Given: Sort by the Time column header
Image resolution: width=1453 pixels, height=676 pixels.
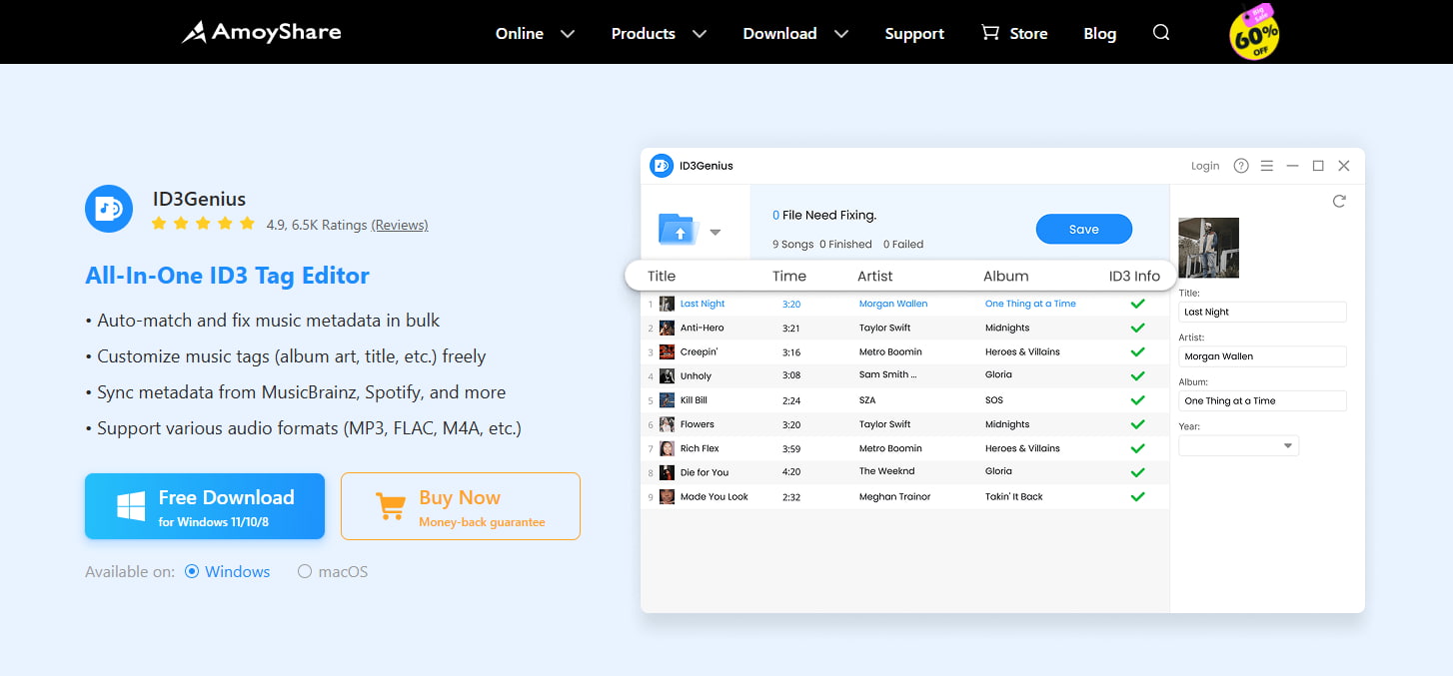Looking at the screenshot, I should pos(789,276).
